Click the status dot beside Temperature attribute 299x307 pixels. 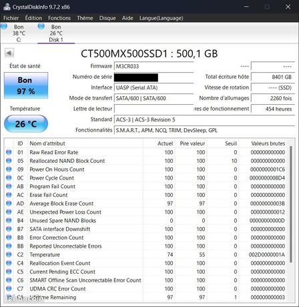(x=9, y=254)
